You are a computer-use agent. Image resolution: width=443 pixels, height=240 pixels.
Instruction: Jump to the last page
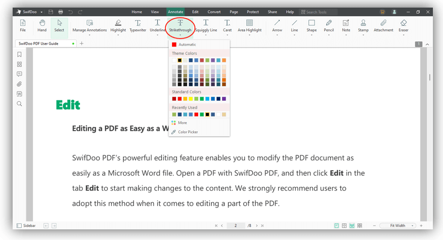point(262,225)
